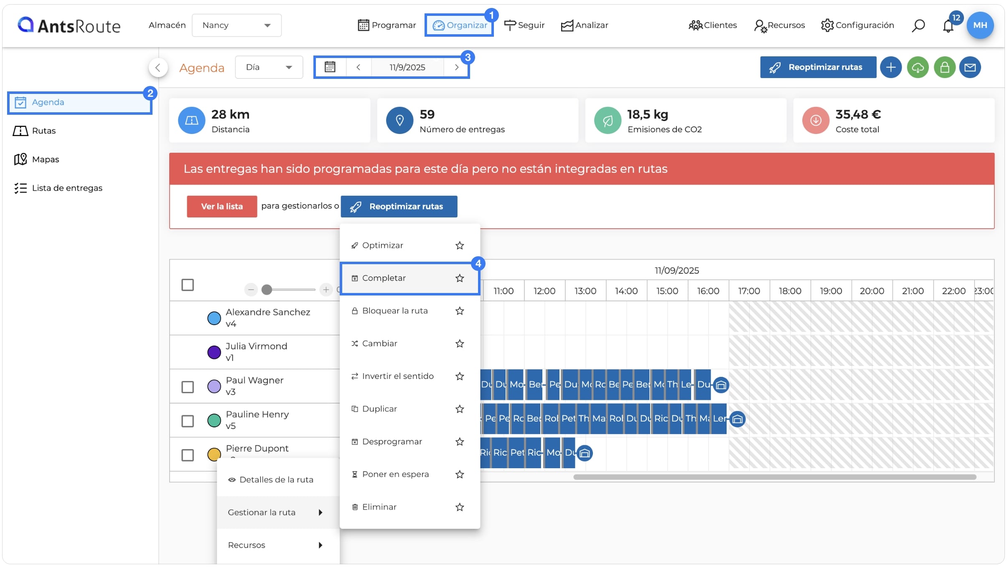This screenshot has height=568, width=1007.
Task: Expand the Recursos submenu
Action: click(x=276, y=545)
